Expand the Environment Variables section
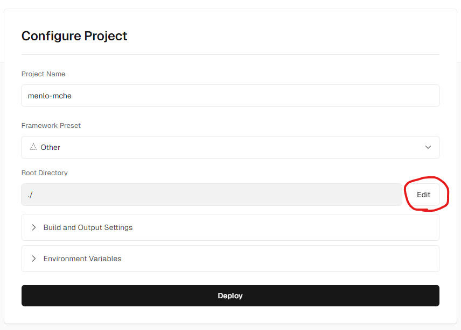Image resolution: width=461 pixels, height=330 pixels. [230, 259]
